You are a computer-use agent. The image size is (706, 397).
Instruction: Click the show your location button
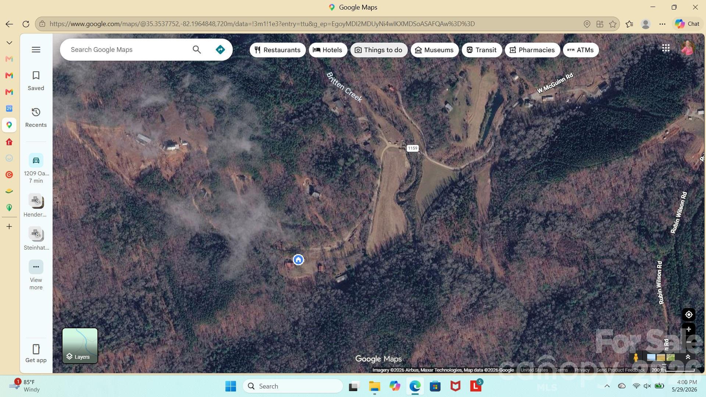coord(689,315)
